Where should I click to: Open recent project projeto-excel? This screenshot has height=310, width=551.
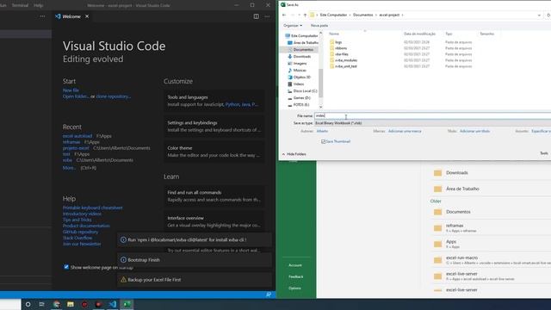click(x=76, y=148)
